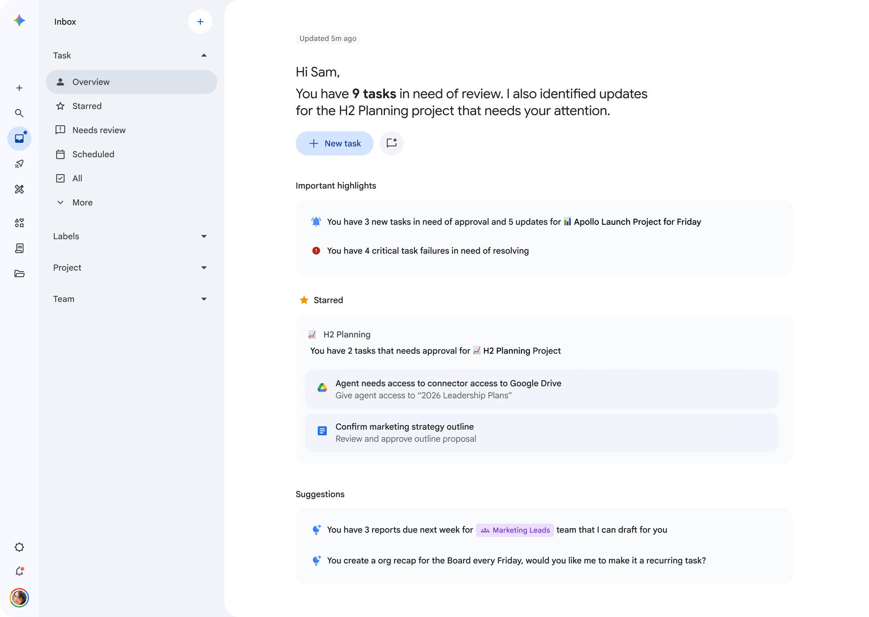Image resolution: width=869 pixels, height=617 pixels.
Task: Expand the Labels section
Action: (x=203, y=236)
